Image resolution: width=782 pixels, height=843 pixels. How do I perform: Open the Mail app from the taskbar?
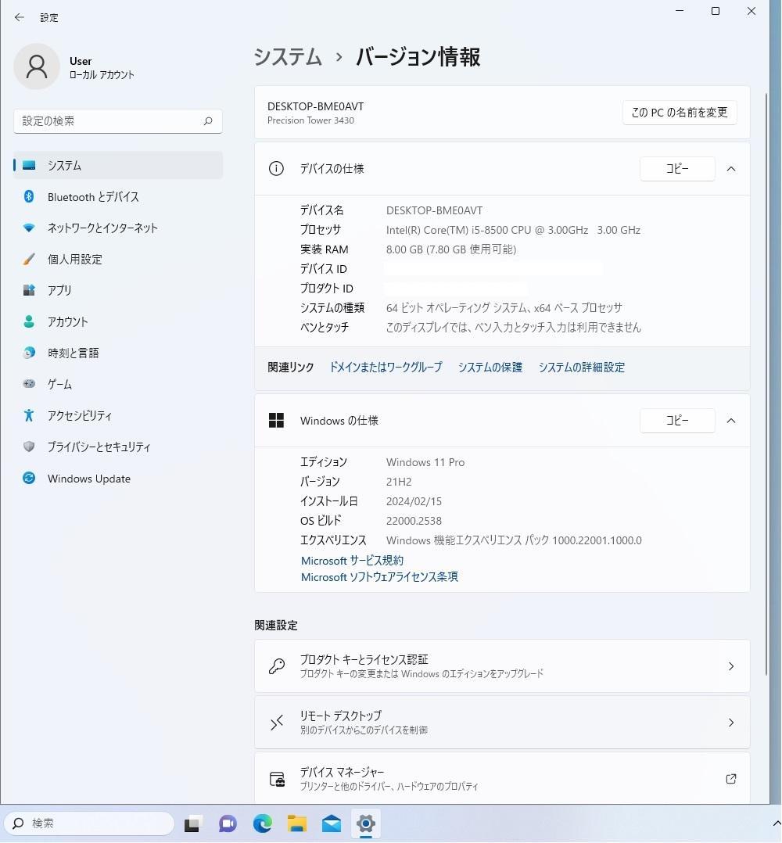(x=331, y=823)
